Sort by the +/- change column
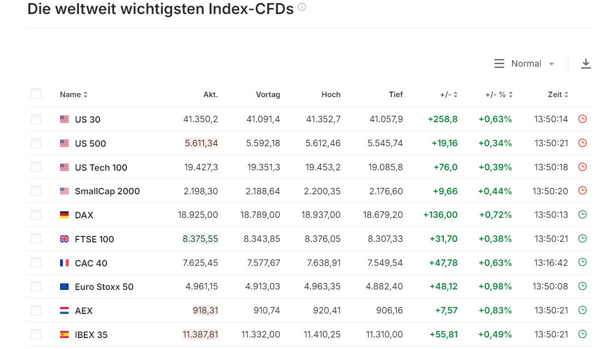The width and height of the screenshot is (612, 349). (449, 95)
